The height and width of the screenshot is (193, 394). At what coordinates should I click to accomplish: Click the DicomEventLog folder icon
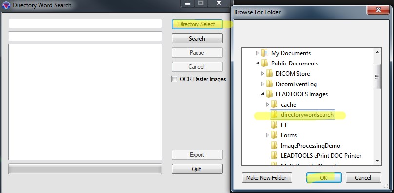point(270,84)
